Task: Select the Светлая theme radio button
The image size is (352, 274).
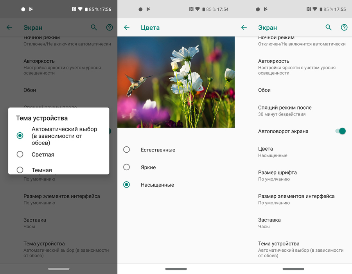Action: [x=20, y=154]
